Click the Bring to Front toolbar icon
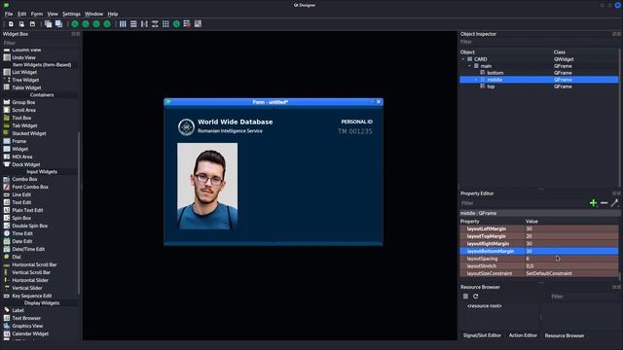Image resolution: width=623 pixels, height=350 pixels. point(58,24)
